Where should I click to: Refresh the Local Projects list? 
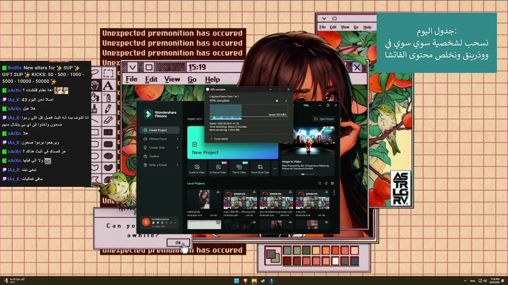click(326, 183)
